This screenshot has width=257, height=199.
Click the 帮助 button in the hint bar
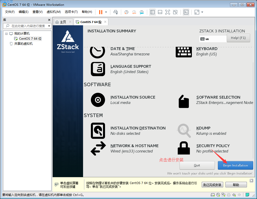point(236,185)
